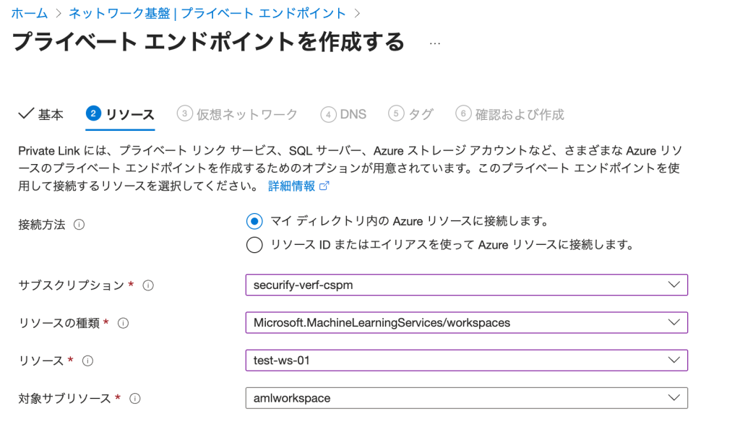Expand the リソースの種類 dropdown
The height and width of the screenshot is (448, 740).
[x=466, y=322]
